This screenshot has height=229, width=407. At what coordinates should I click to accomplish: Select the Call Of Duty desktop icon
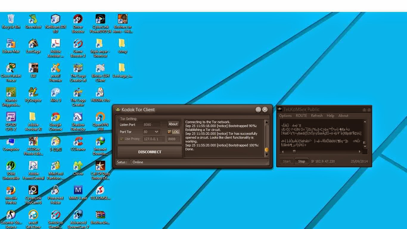click(x=100, y=170)
